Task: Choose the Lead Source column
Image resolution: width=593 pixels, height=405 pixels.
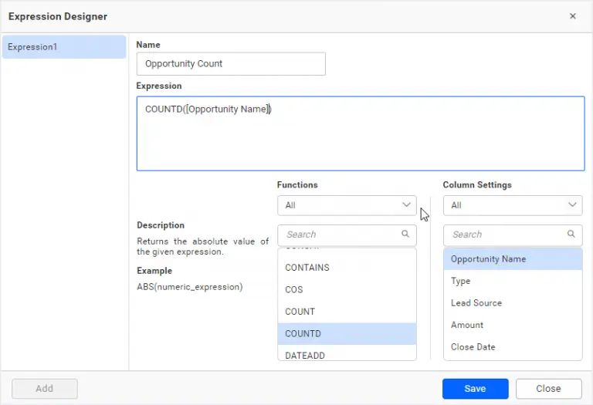Action: pyautogui.click(x=476, y=303)
